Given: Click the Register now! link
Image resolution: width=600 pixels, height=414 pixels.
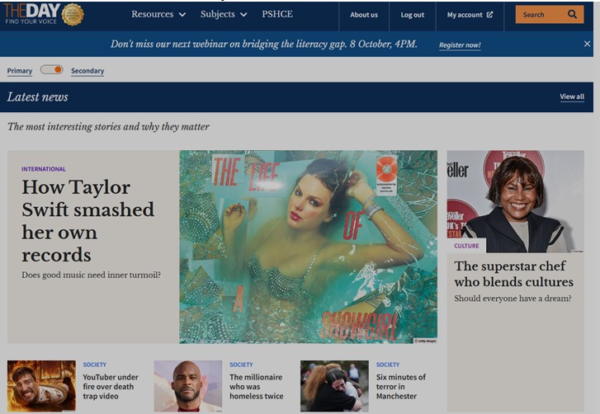Looking at the screenshot, I should [x=460, y=45].
